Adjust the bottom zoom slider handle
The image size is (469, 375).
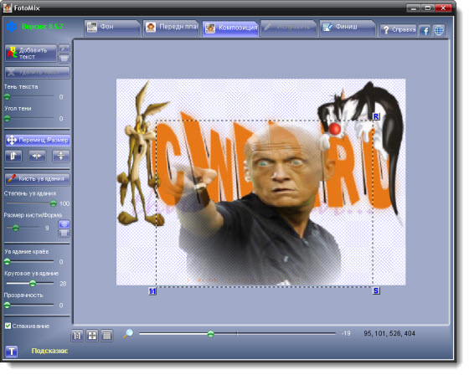[x=211, y=334]
